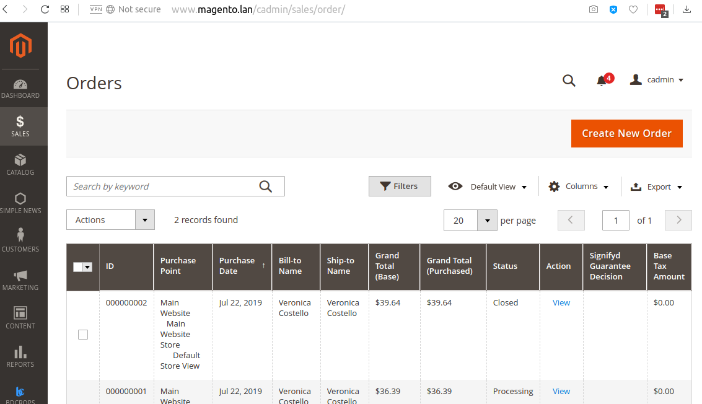Open the Reports sidebar menu
This screenshot has width=702, height=404.
tap(20, 356)
